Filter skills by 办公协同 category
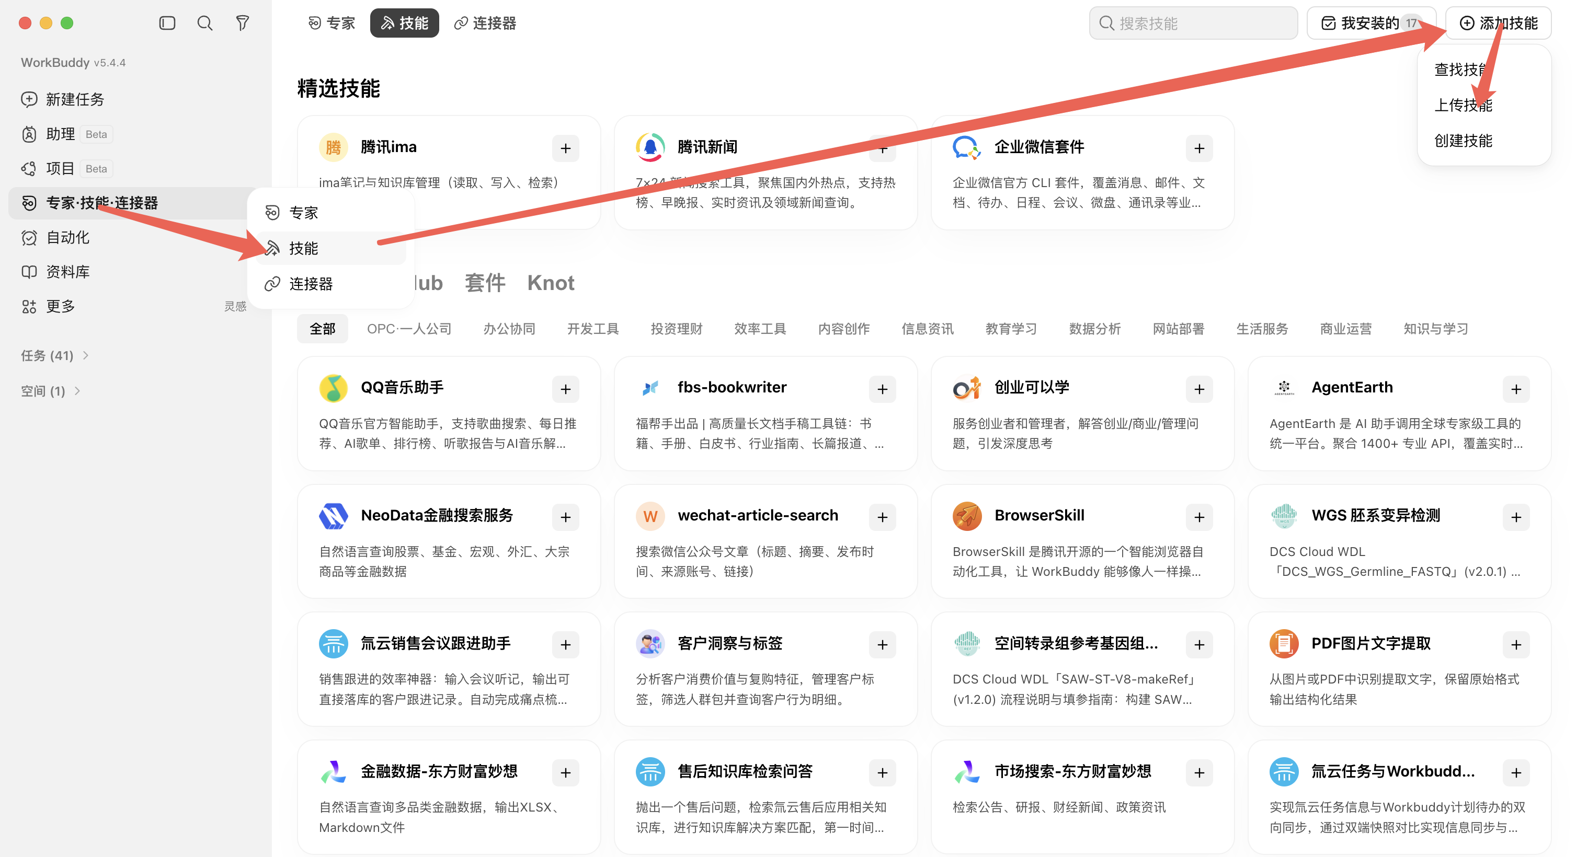1576x857 pixels. [509, 329]
